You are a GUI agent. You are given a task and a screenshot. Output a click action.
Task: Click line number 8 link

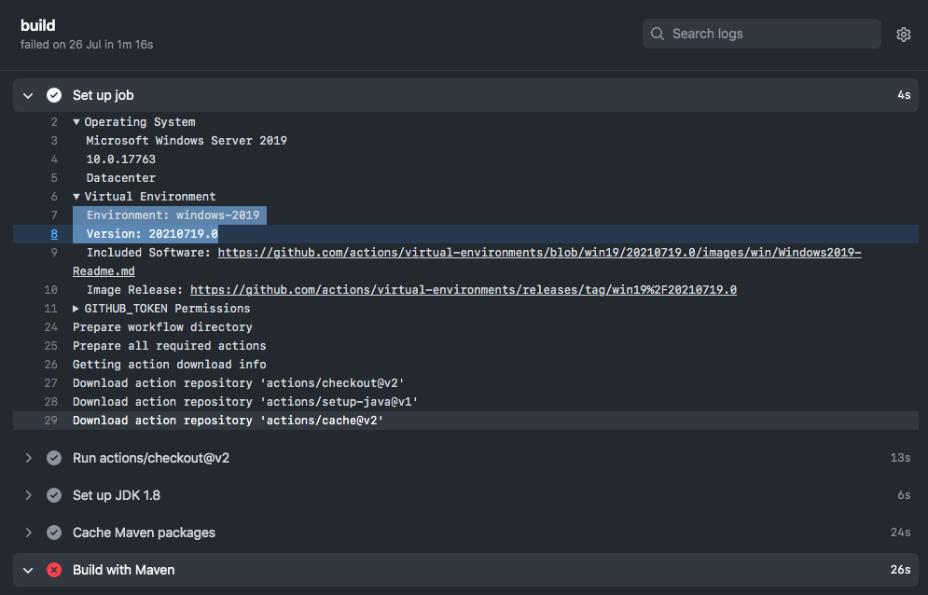pos(54,234)
